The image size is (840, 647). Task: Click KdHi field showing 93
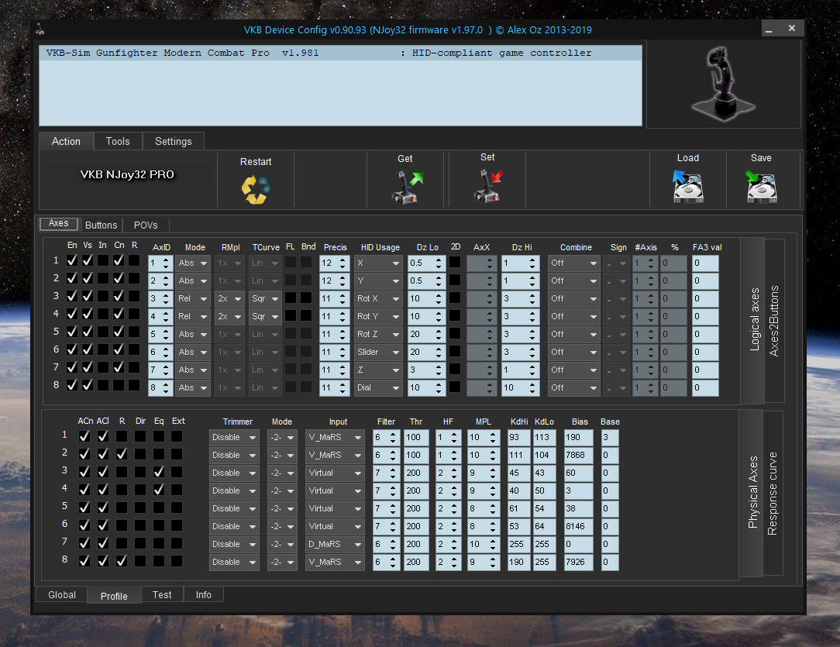[x=518, y=438]
